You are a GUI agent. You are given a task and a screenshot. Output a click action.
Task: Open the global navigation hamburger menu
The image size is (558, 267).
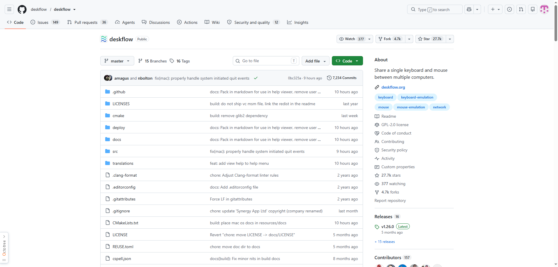coord(9,9)
